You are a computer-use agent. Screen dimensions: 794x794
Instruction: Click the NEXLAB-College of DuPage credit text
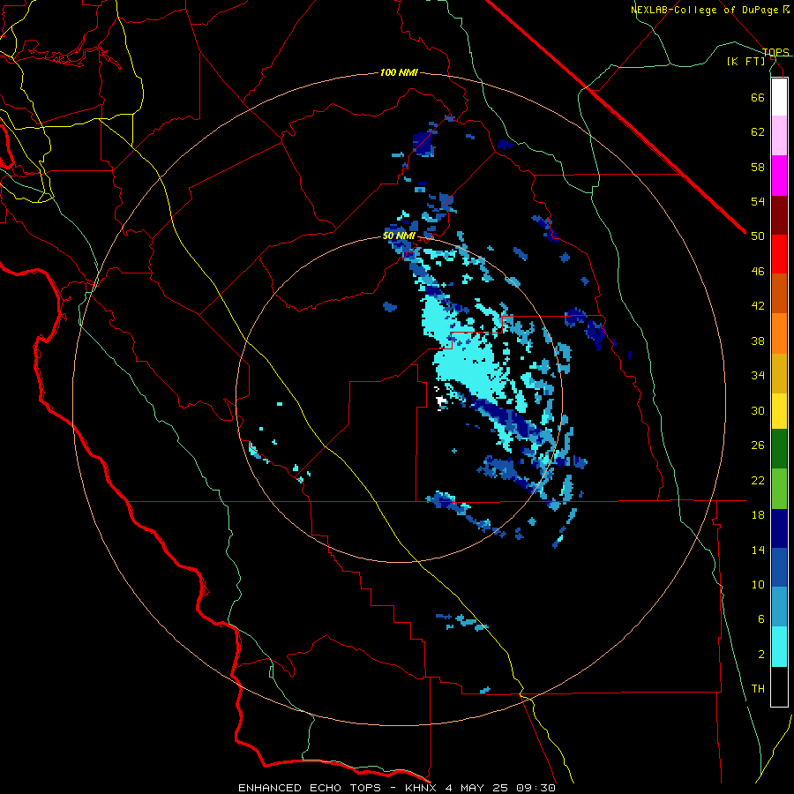705,10
